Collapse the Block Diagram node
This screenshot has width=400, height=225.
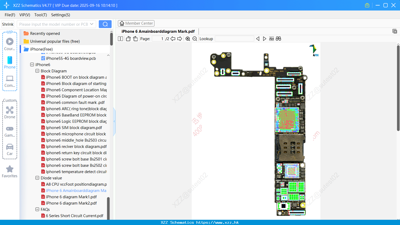[x=37, y=71]
